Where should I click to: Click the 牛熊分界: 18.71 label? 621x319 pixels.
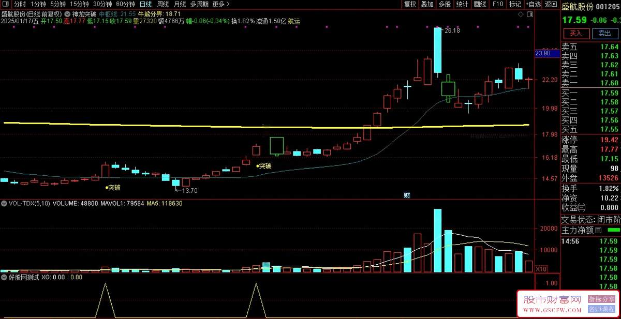[159, 14]
